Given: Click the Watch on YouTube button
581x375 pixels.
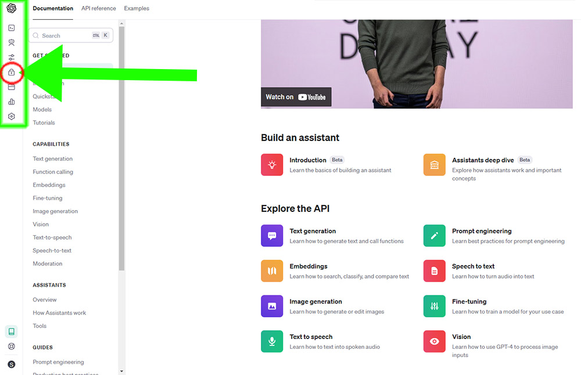Looking at the screenshot, I should point(296,97).
